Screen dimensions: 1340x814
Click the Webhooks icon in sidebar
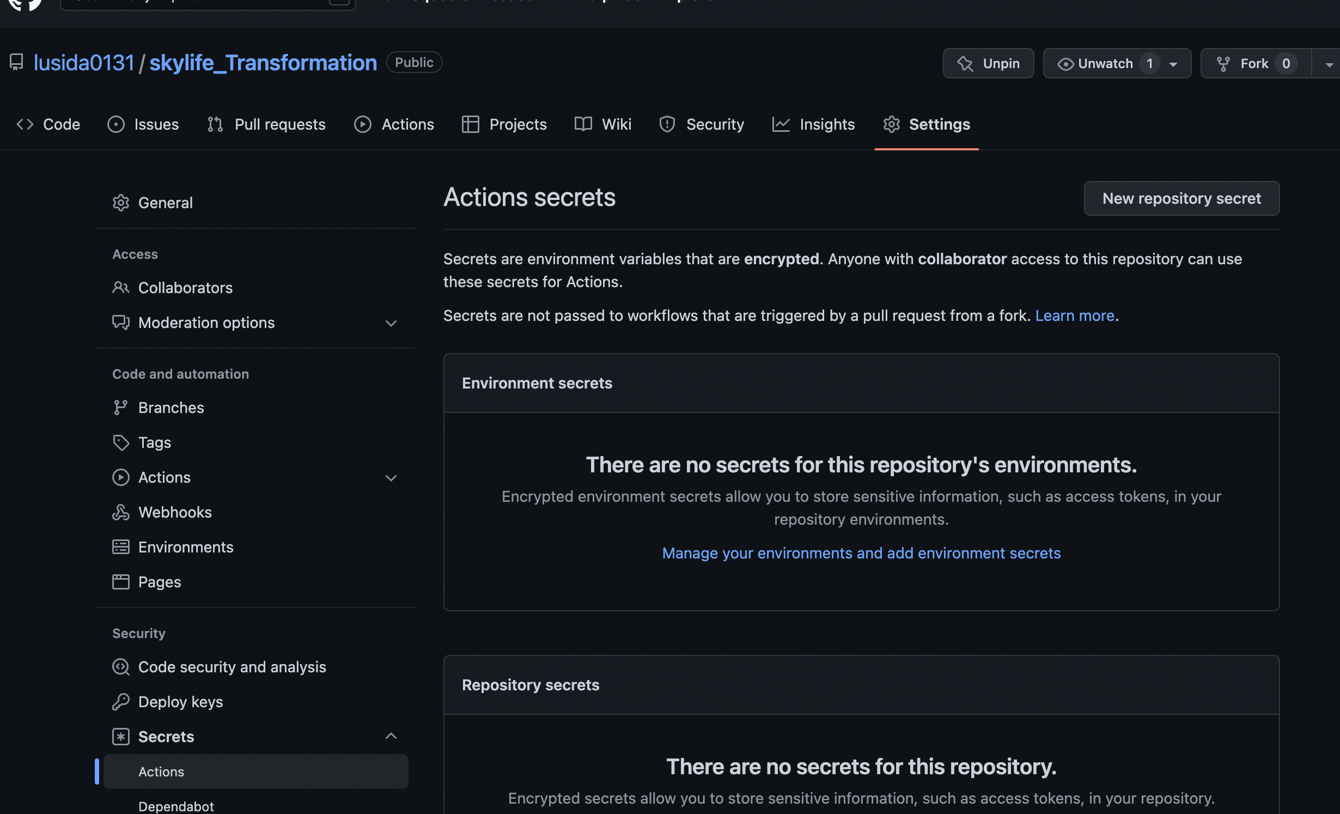coord(120,512)
